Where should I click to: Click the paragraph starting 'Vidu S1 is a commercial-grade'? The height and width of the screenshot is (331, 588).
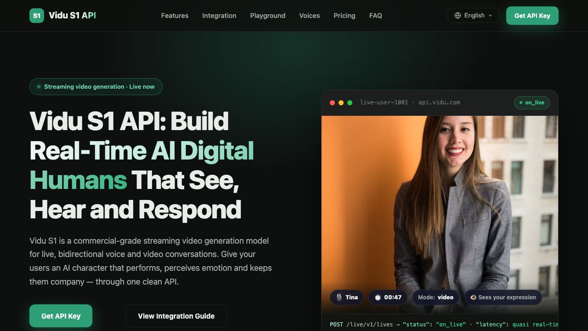pyautogui.click(x=151, y=261)
